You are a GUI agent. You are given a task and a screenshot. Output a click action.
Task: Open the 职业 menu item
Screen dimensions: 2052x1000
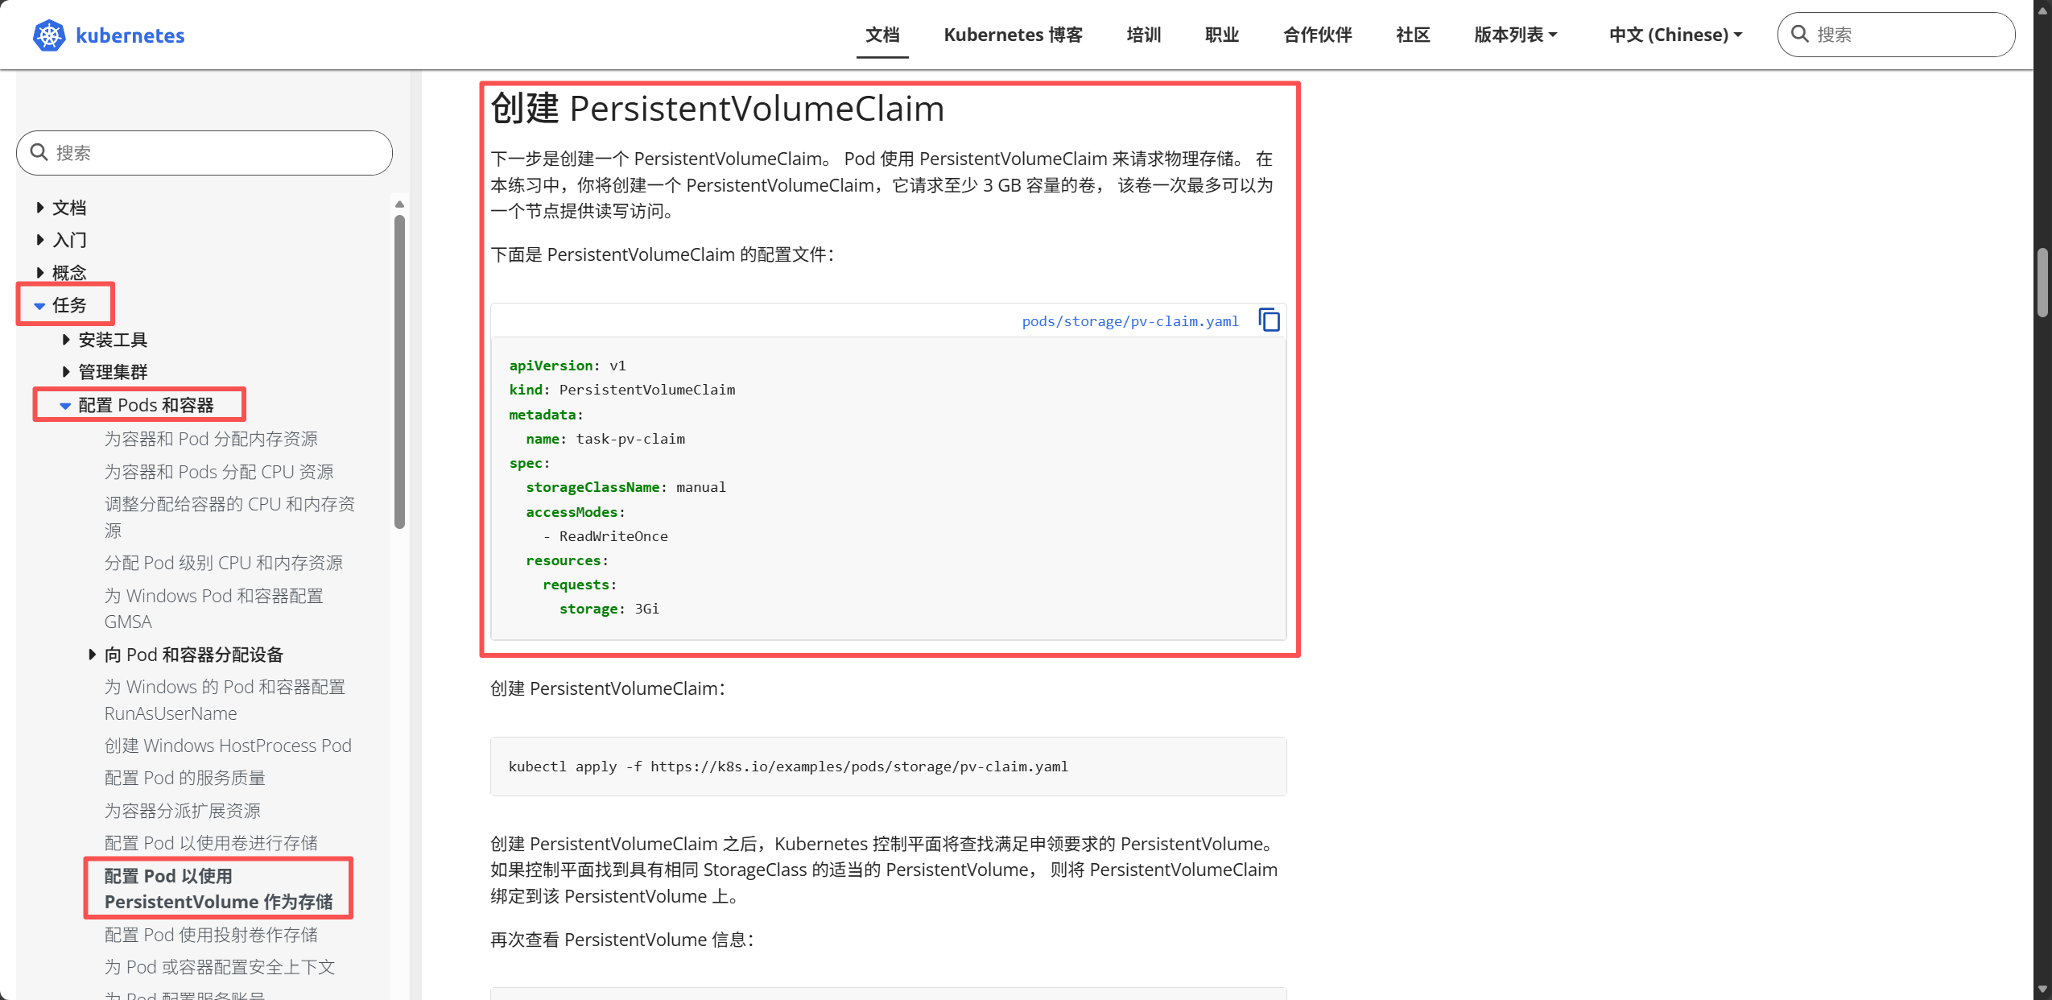1222,35
